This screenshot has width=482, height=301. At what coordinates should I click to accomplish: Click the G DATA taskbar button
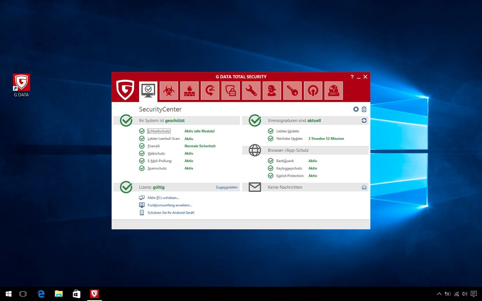pos(94,294)
